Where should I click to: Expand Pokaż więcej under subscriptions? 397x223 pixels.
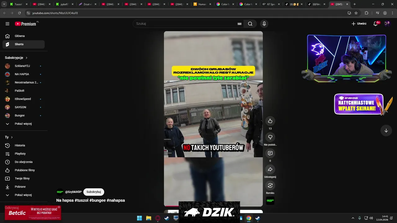click(x=24, y=124)
